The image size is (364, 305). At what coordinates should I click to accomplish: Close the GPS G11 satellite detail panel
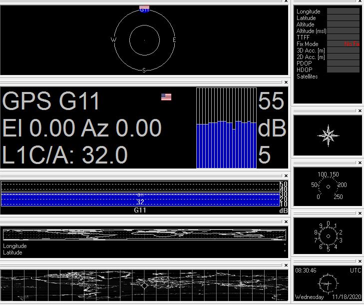point(286,82)
